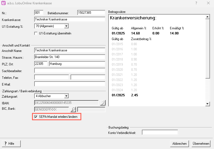
Task: Click the Konto Verbindlichkeit field
Action: (160, 132)
